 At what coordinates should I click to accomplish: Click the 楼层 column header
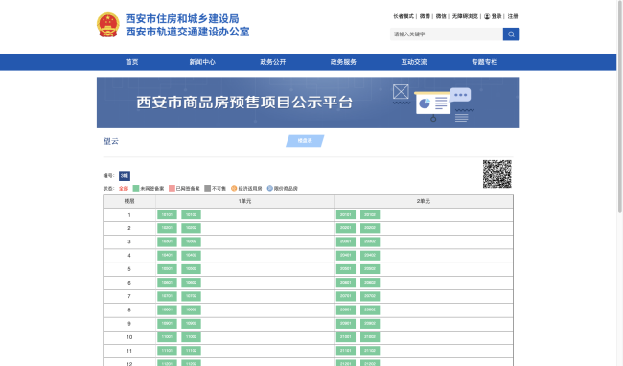pos(129,201)
